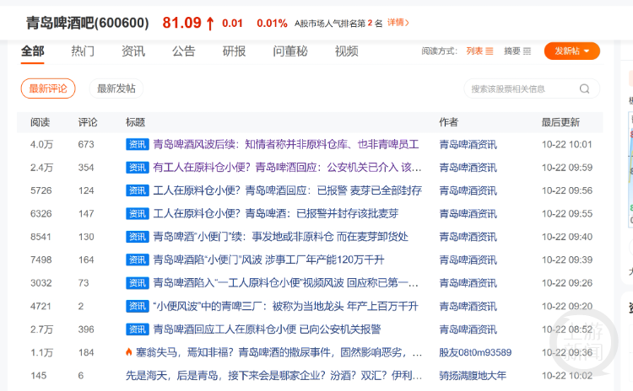Click the flame hot icon before 塞翁失马 post
Image resolution: width=633 pixels, height=391 pixels.
129,352
